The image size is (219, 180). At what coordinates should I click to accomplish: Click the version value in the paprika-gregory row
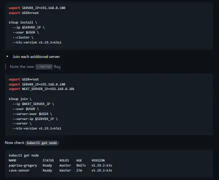[102, 165]
